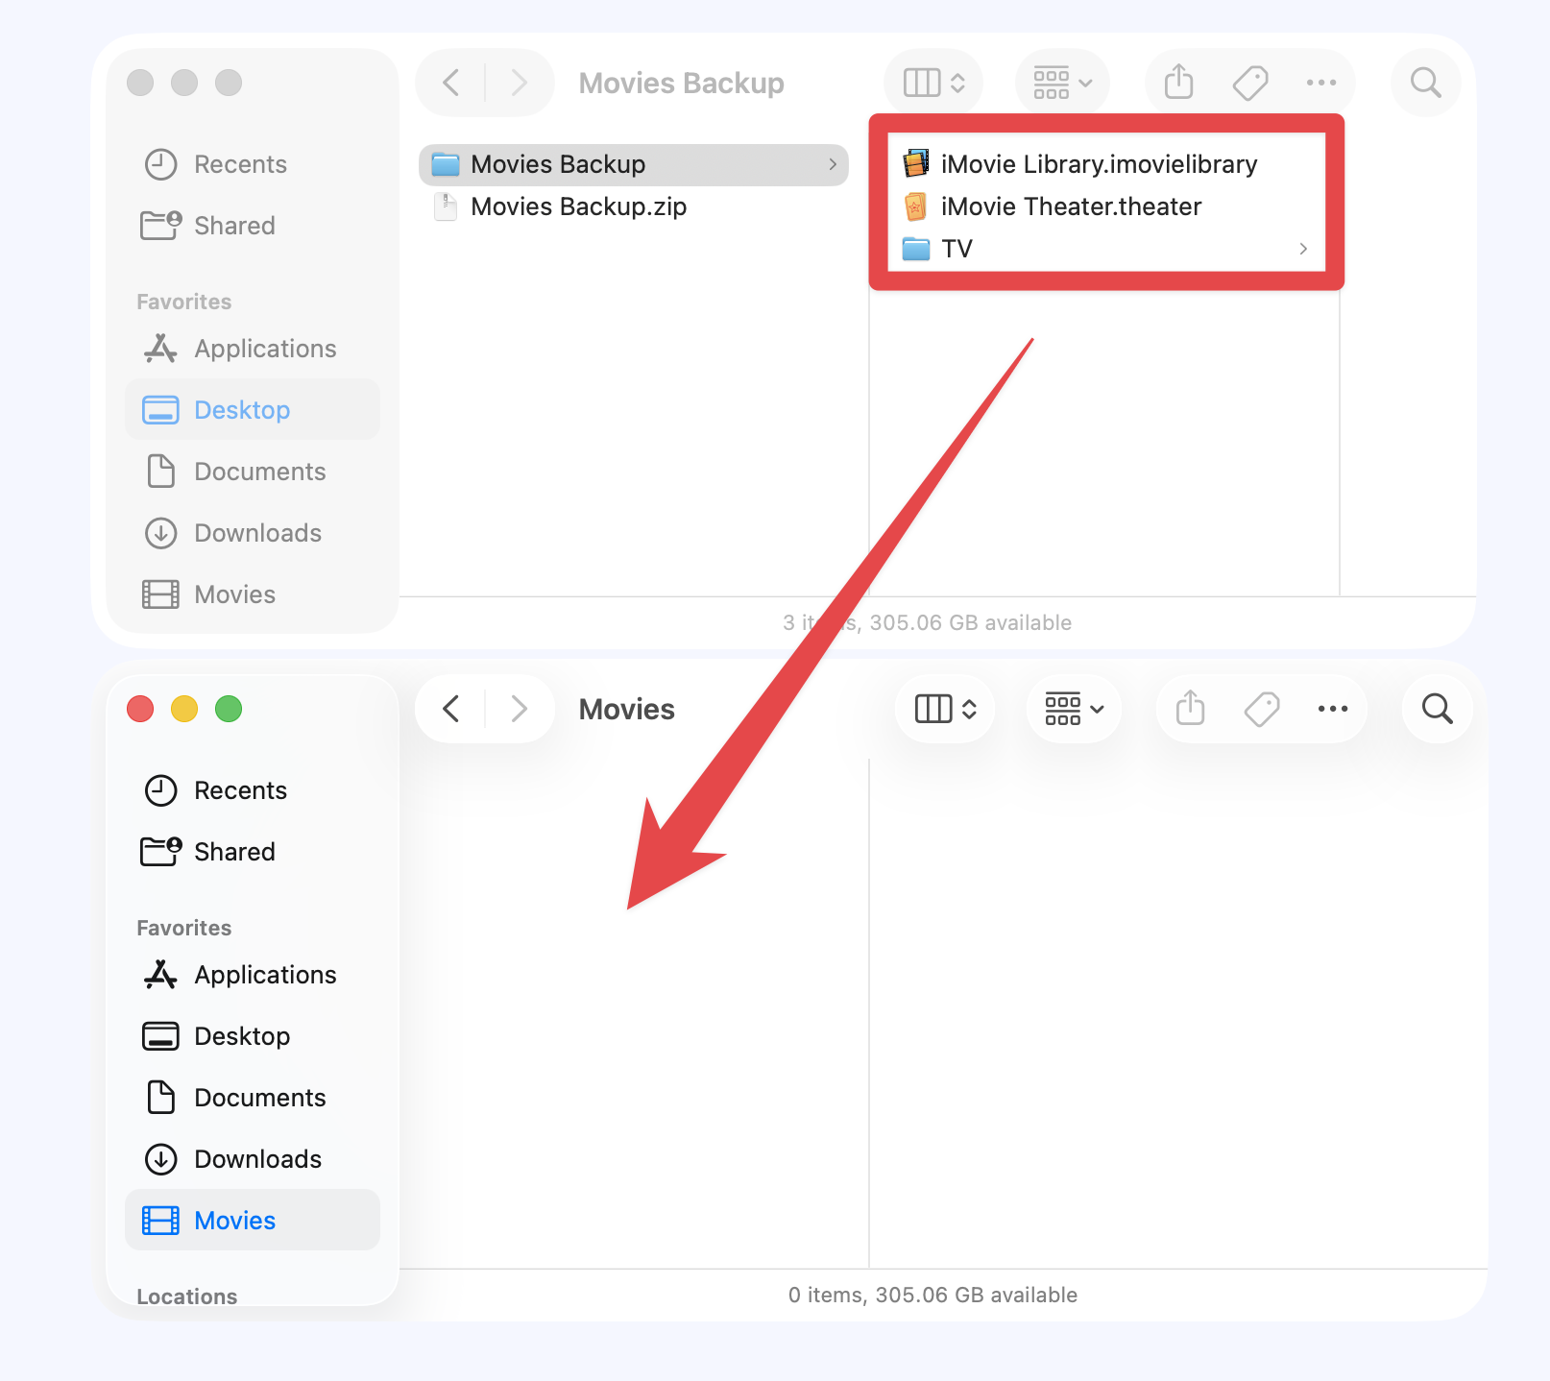
Task: Open Applications in Movies Backup window sidebar
Action: [x=253, y=349]
